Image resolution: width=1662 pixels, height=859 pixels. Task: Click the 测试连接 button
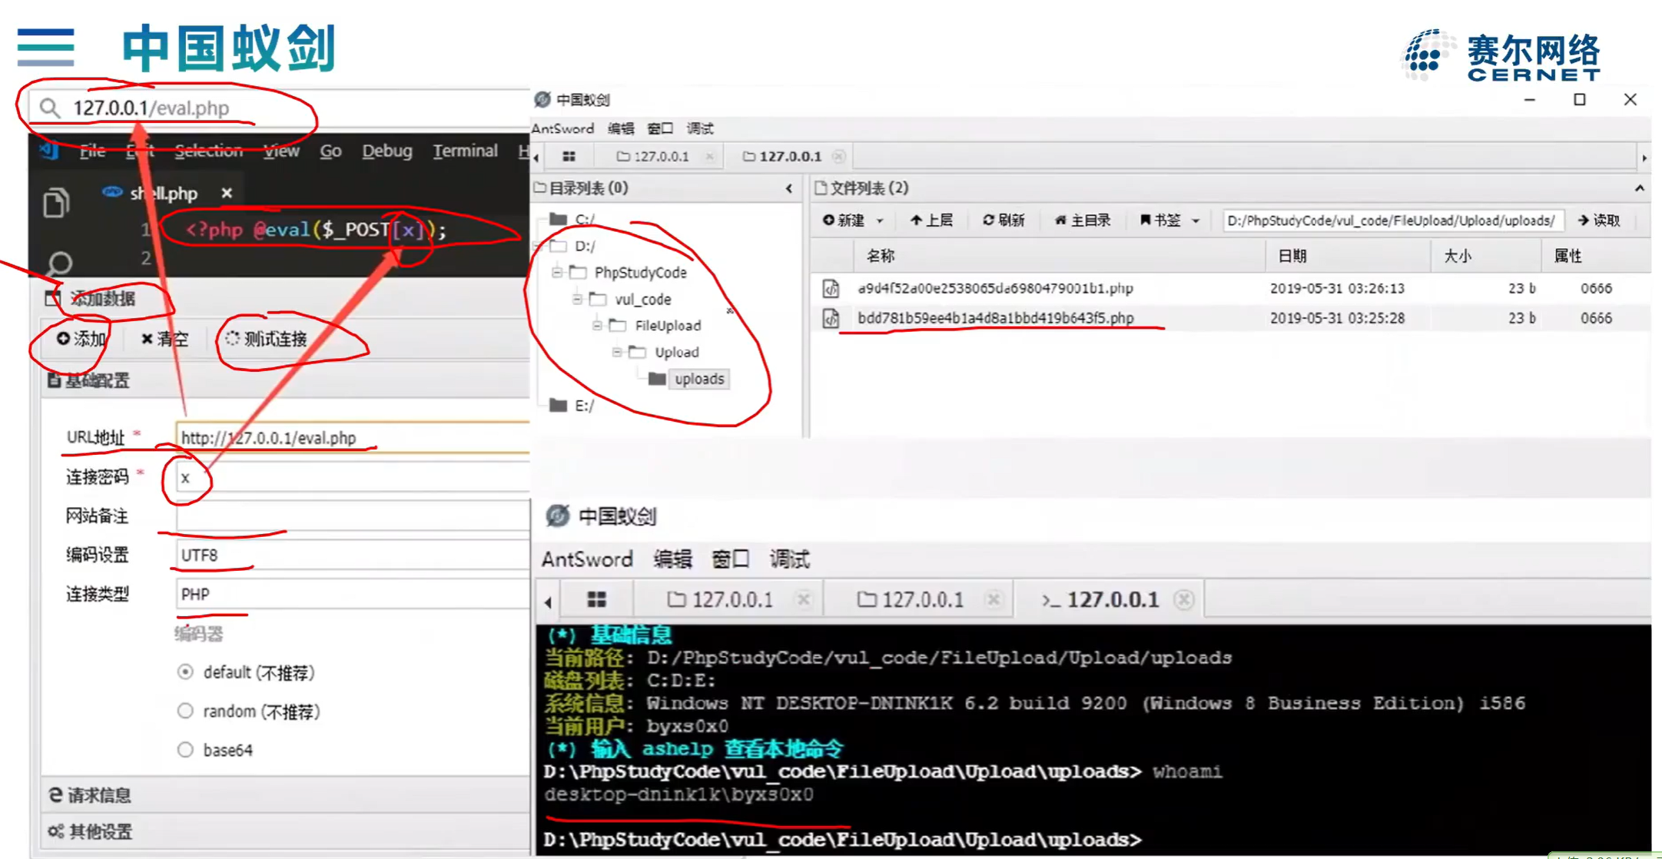(x=267, y=339)
